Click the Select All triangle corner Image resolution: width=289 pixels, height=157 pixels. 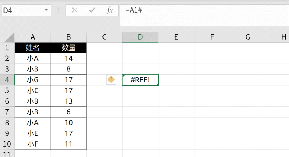click(10, 37)
